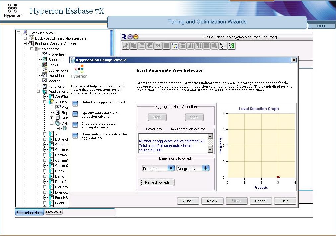336x236 pixels.
Task: Open the Geography dimension dropdown
Action: pos(193,168)
